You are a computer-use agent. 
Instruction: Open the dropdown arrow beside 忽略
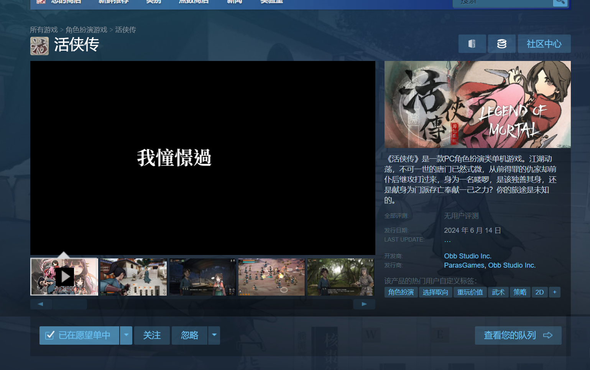coord(214,335)
